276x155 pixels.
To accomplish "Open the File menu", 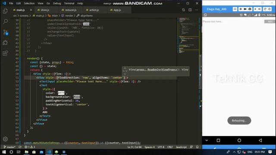I will (11, 3).
